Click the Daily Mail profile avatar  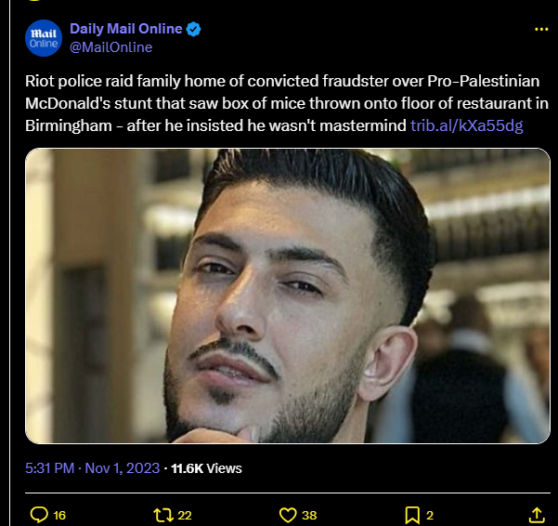43,37
